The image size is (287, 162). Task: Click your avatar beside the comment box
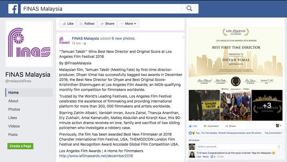[192, 147]
